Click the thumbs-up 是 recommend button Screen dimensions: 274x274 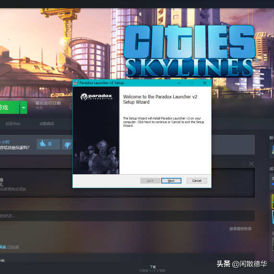48,144
